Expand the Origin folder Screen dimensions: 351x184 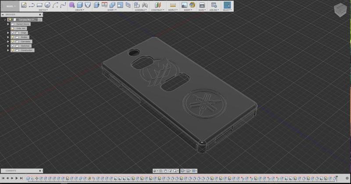tap(8, 33)
